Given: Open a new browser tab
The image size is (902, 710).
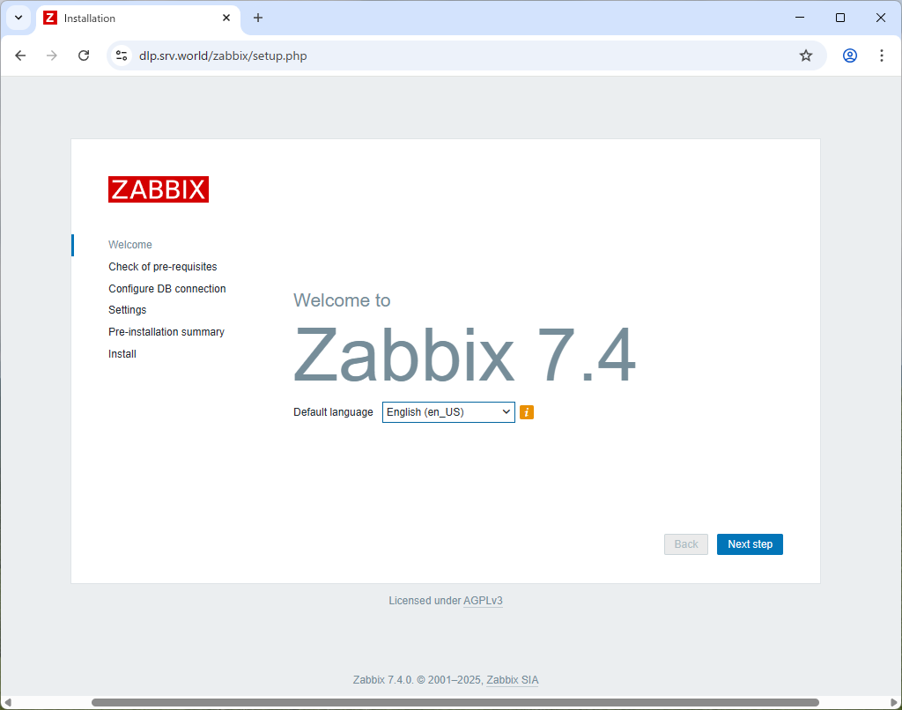Looking at the screenshot, I should point(257,18).
